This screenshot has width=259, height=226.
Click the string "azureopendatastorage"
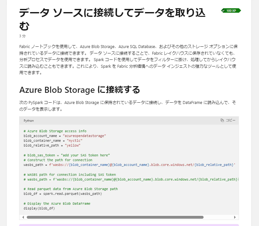(x=84, y=136)
